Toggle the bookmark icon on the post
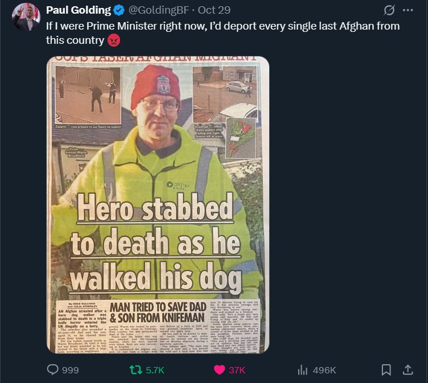The width and height of the screenshot is (428, 383). 386,370
